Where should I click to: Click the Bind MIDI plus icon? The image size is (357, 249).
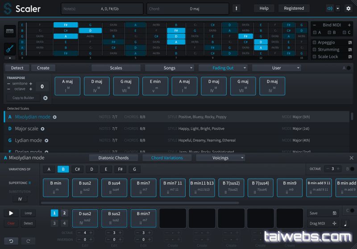pyautogui.click(x=349, y=25)
